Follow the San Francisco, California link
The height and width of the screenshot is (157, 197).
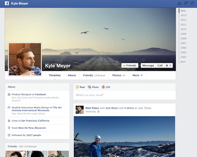35,121
